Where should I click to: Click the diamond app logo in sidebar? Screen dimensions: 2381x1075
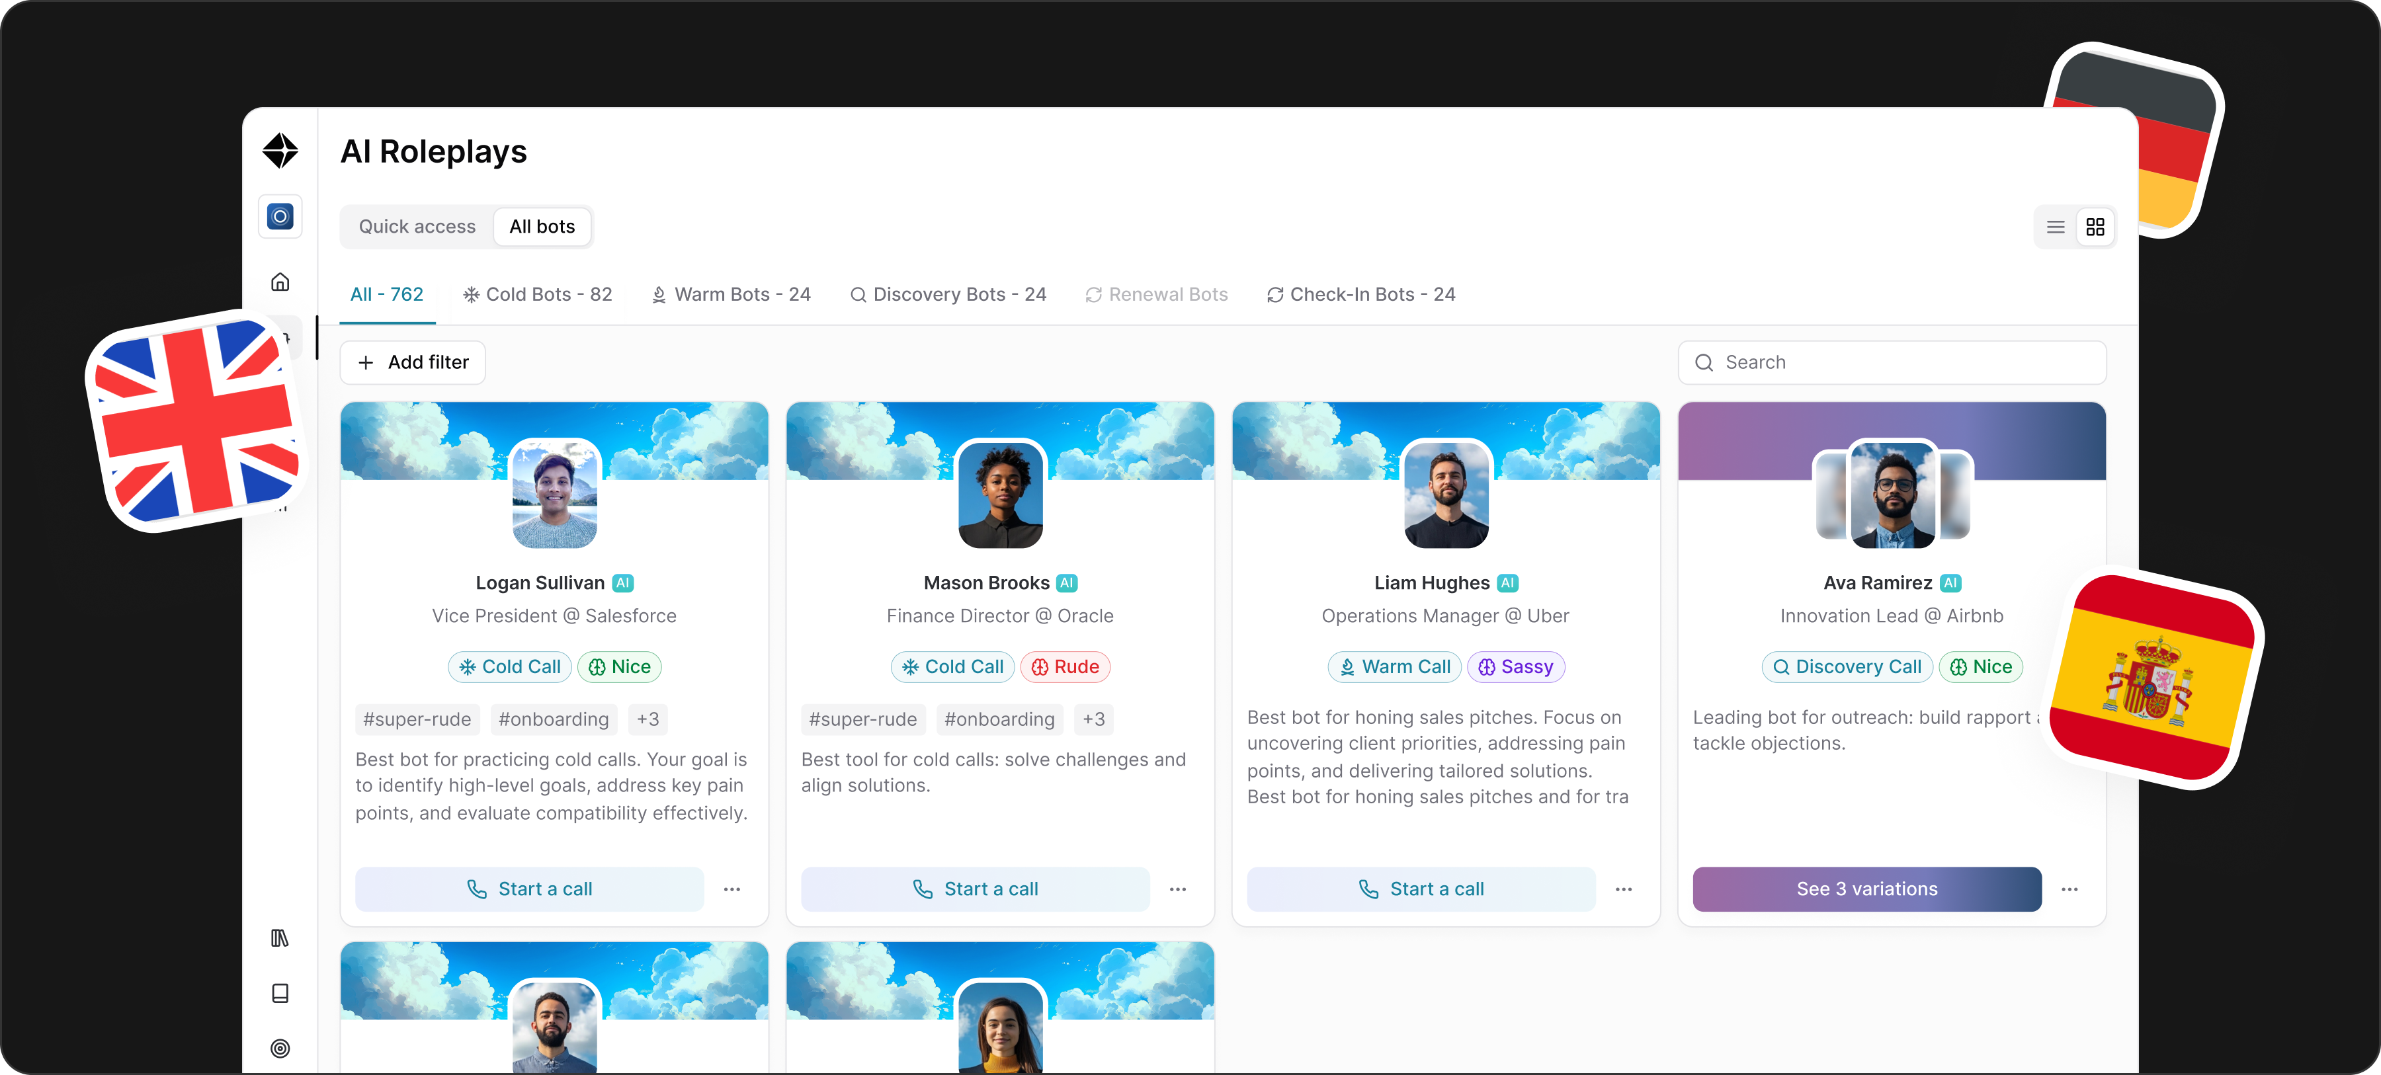tap(280, 151)
